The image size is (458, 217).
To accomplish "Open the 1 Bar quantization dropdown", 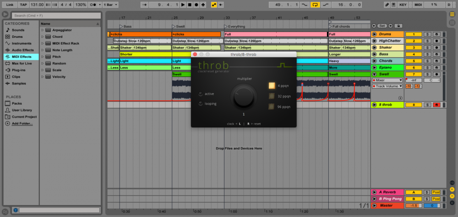I will coord(111,5).
